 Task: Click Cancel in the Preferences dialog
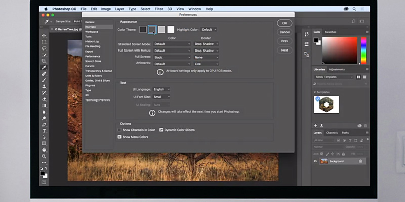(285, 32)
